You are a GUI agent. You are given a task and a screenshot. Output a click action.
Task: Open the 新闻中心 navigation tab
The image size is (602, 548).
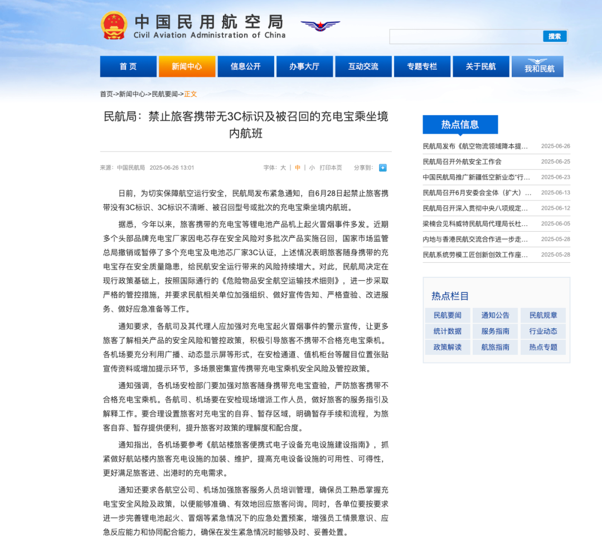click(187, 66)
